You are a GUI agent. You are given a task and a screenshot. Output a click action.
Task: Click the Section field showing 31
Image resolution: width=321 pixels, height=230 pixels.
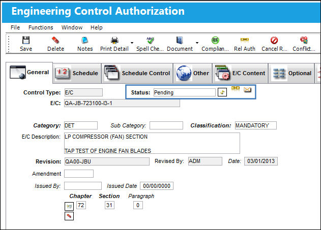pos(109,205)
